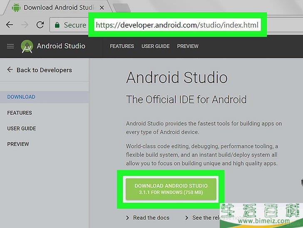Open the hamburger menu icon
The image size is (303, 228).
pyautogui.click(x=10, y=46)
